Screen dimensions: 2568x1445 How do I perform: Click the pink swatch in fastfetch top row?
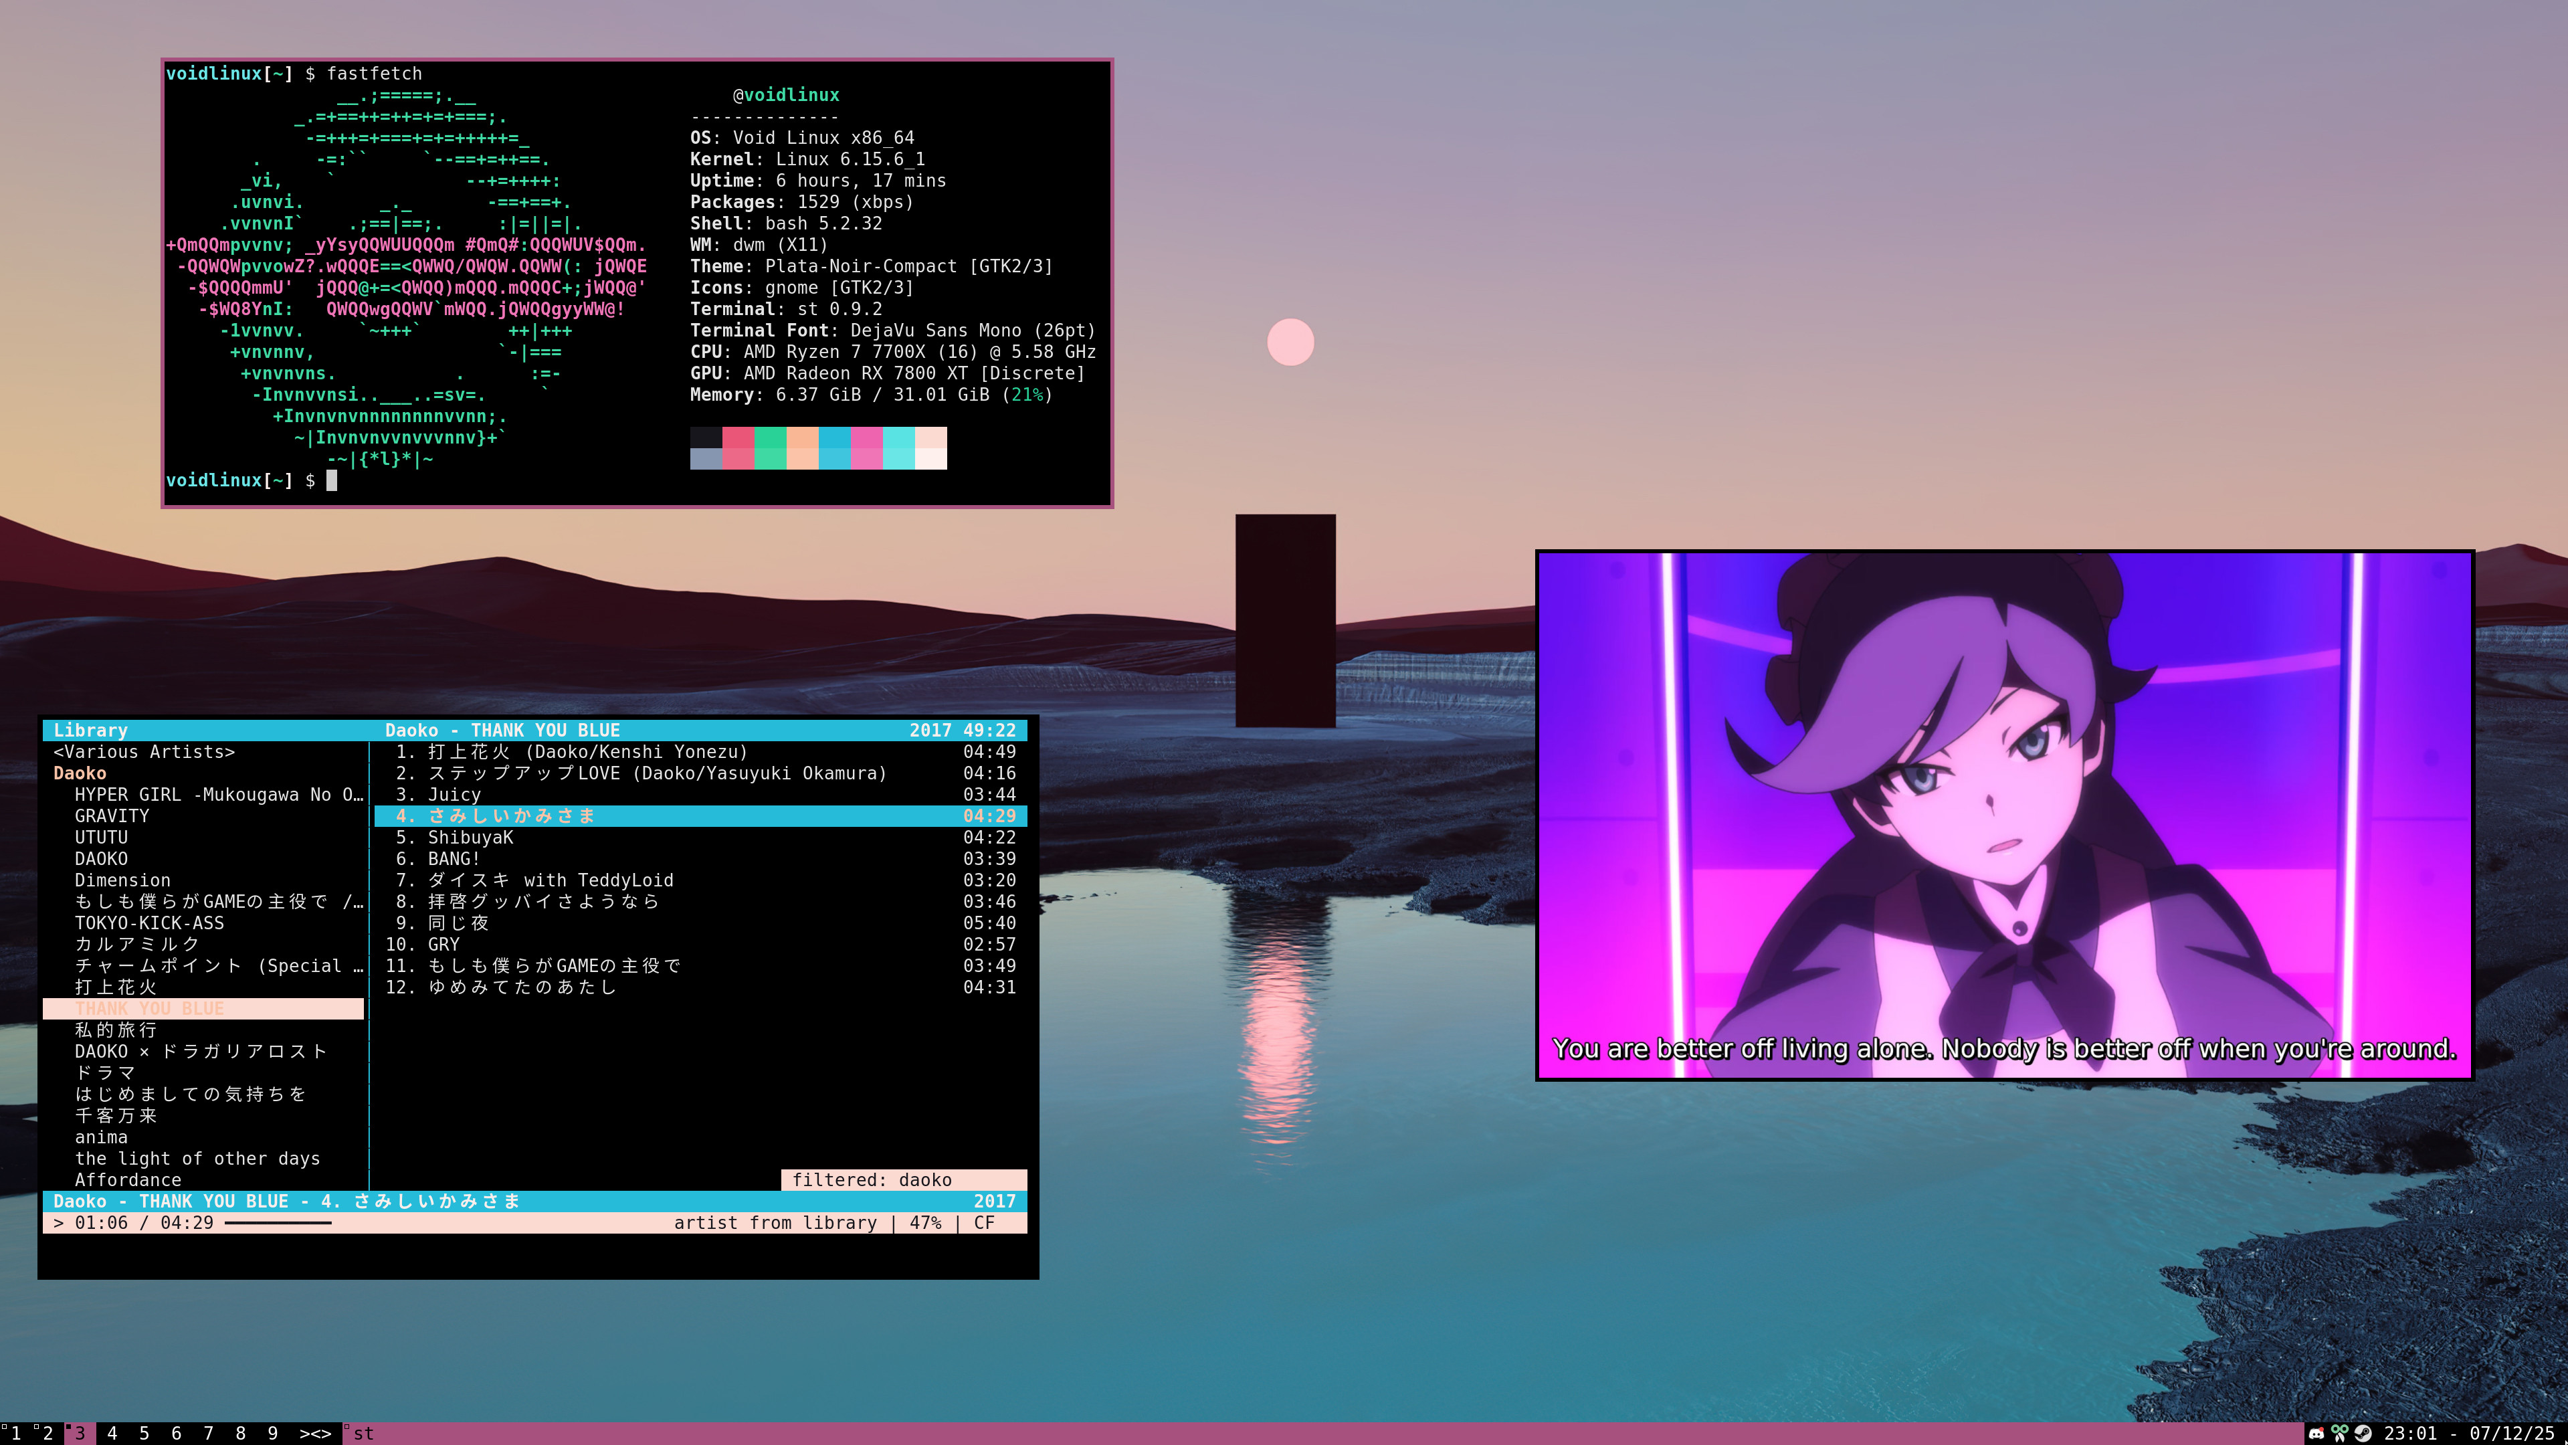(738, 437)
